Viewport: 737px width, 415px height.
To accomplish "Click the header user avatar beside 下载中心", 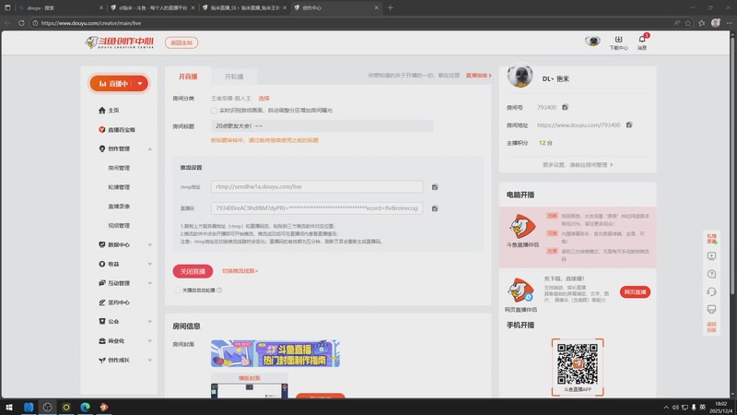I will (x=592, y=41).
